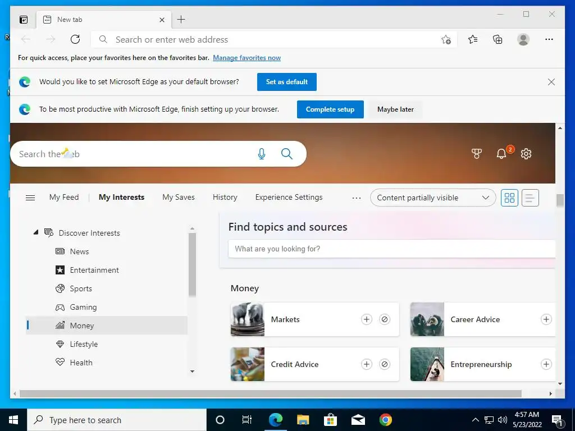
Task: Select Money in interests list
Action: 106,325
